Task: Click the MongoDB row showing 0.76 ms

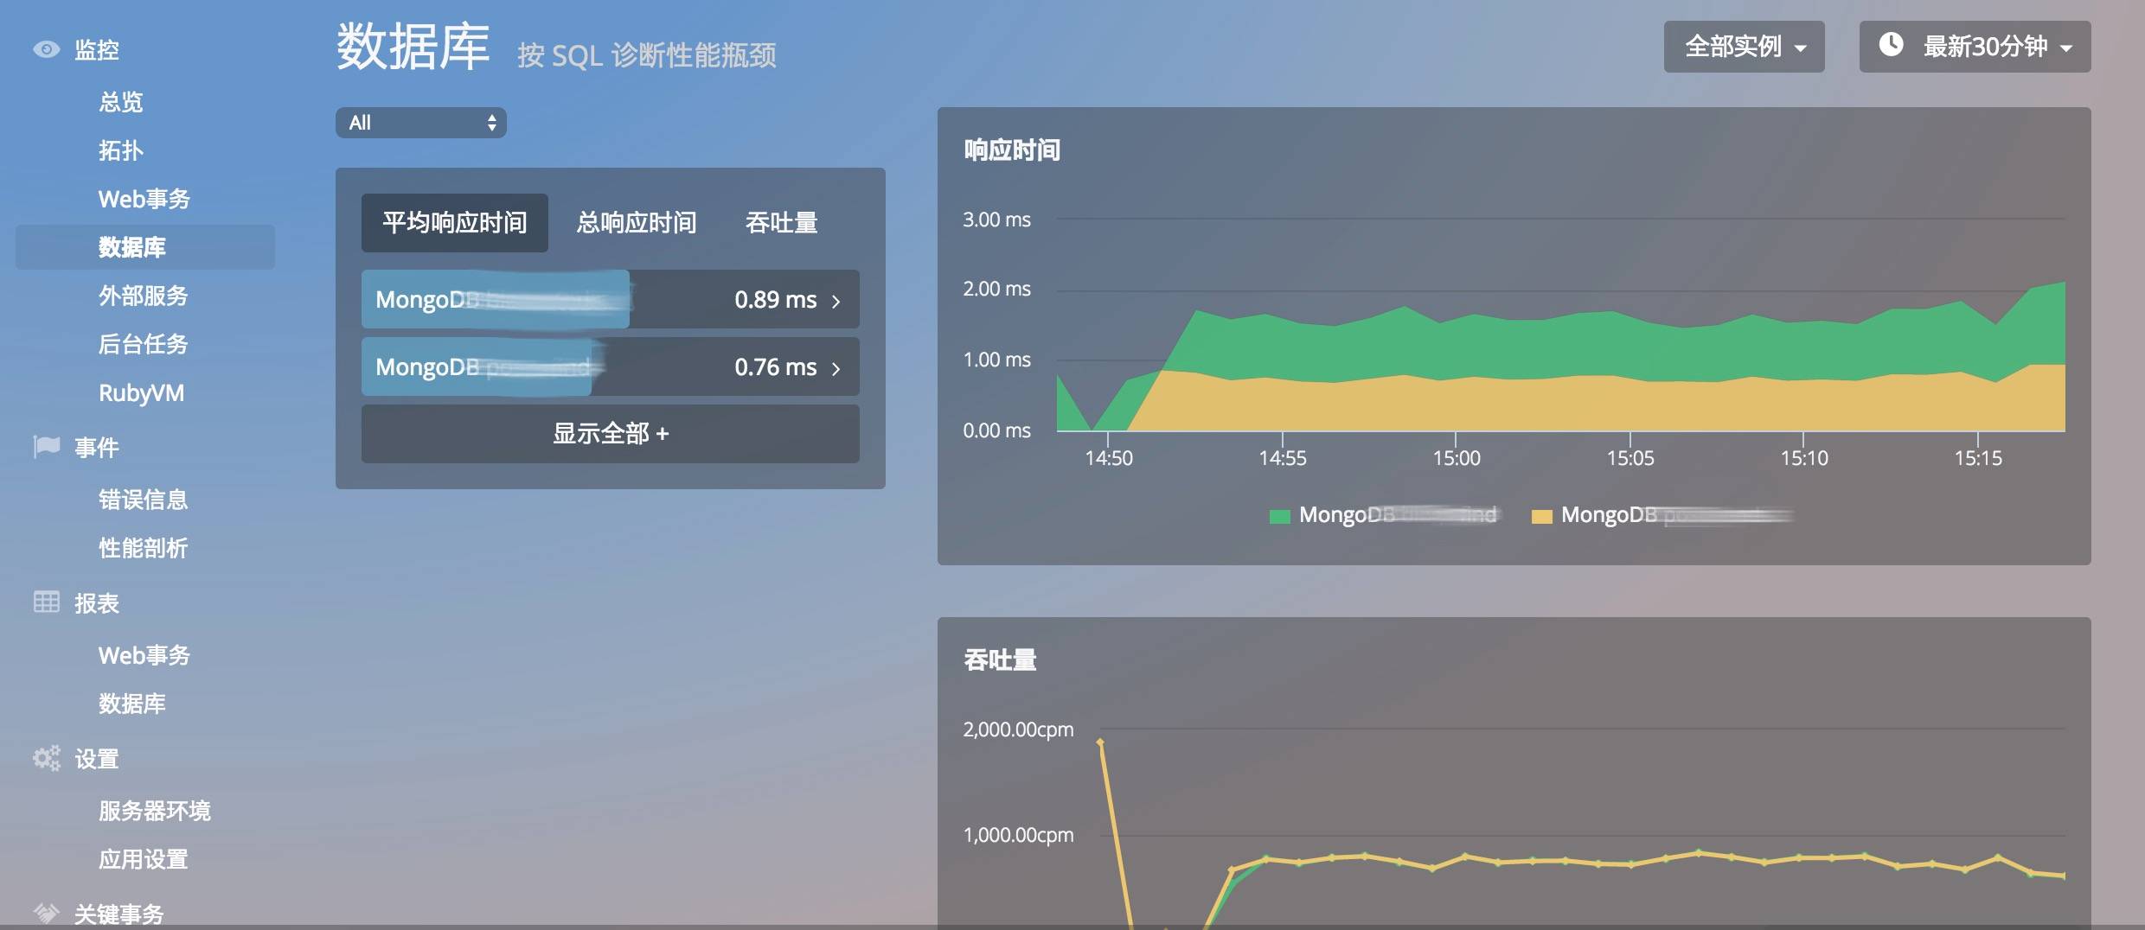Action: click(x=611, y=366)
